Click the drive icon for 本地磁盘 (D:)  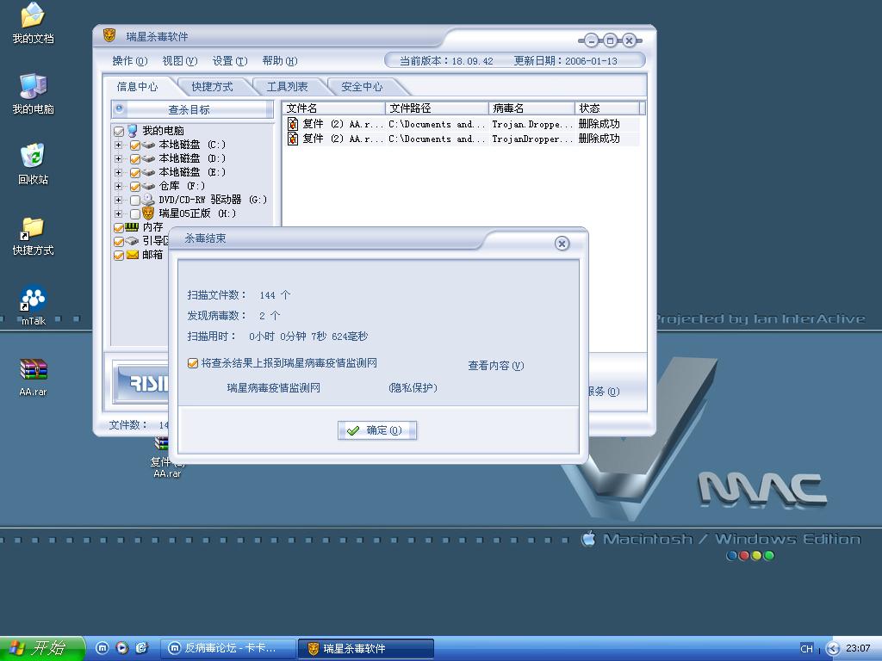coord(148,158)
